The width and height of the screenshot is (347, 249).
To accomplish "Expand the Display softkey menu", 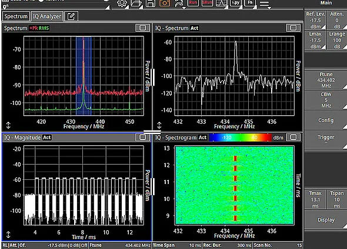I will tap(326, 220).
